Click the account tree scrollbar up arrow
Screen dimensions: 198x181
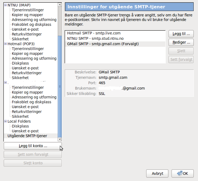60,5
